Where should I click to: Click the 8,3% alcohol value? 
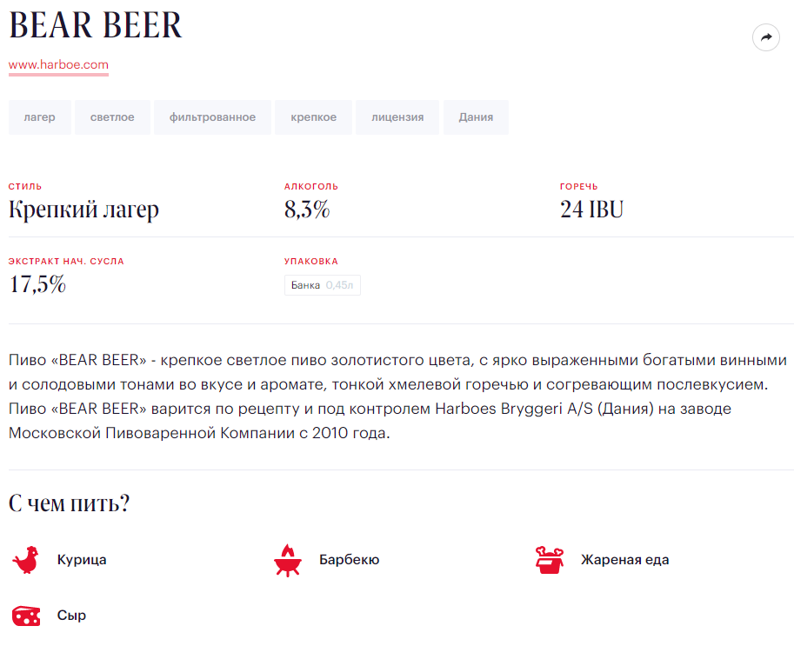click(x=307, y=210)
